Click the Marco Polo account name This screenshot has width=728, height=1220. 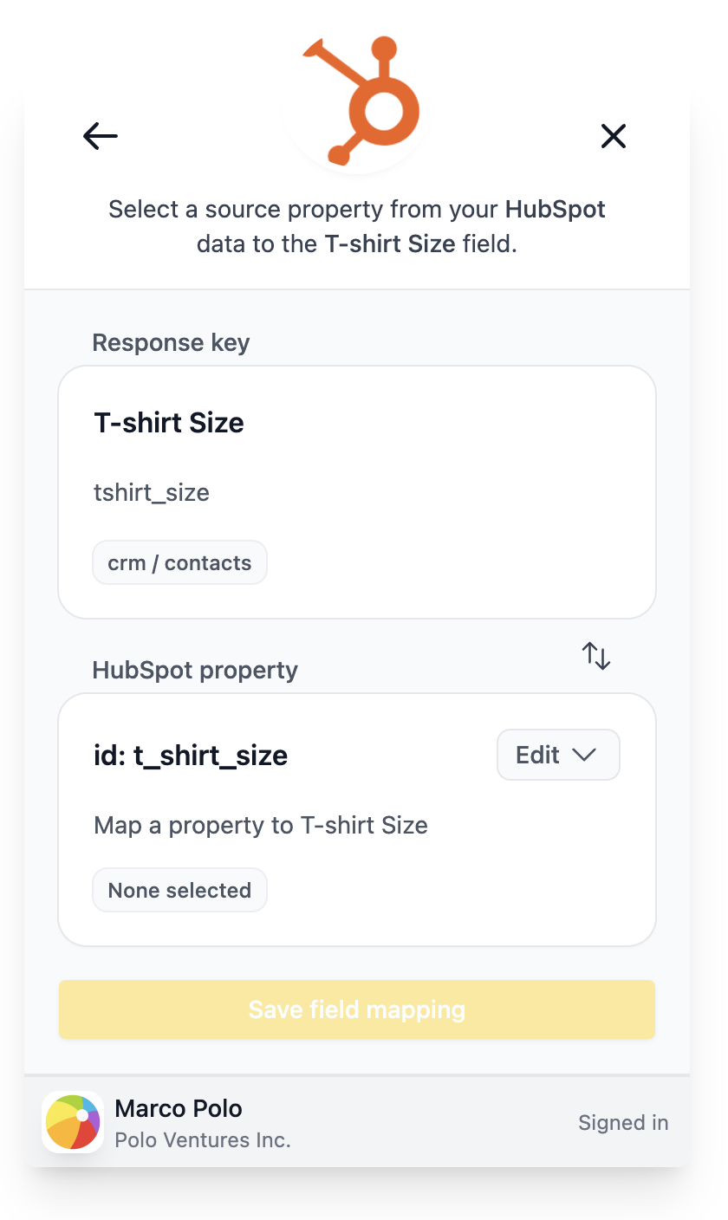point(179,1108)
